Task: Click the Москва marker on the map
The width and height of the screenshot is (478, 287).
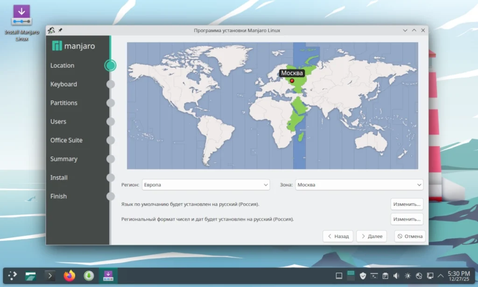Action: (292, 81)
